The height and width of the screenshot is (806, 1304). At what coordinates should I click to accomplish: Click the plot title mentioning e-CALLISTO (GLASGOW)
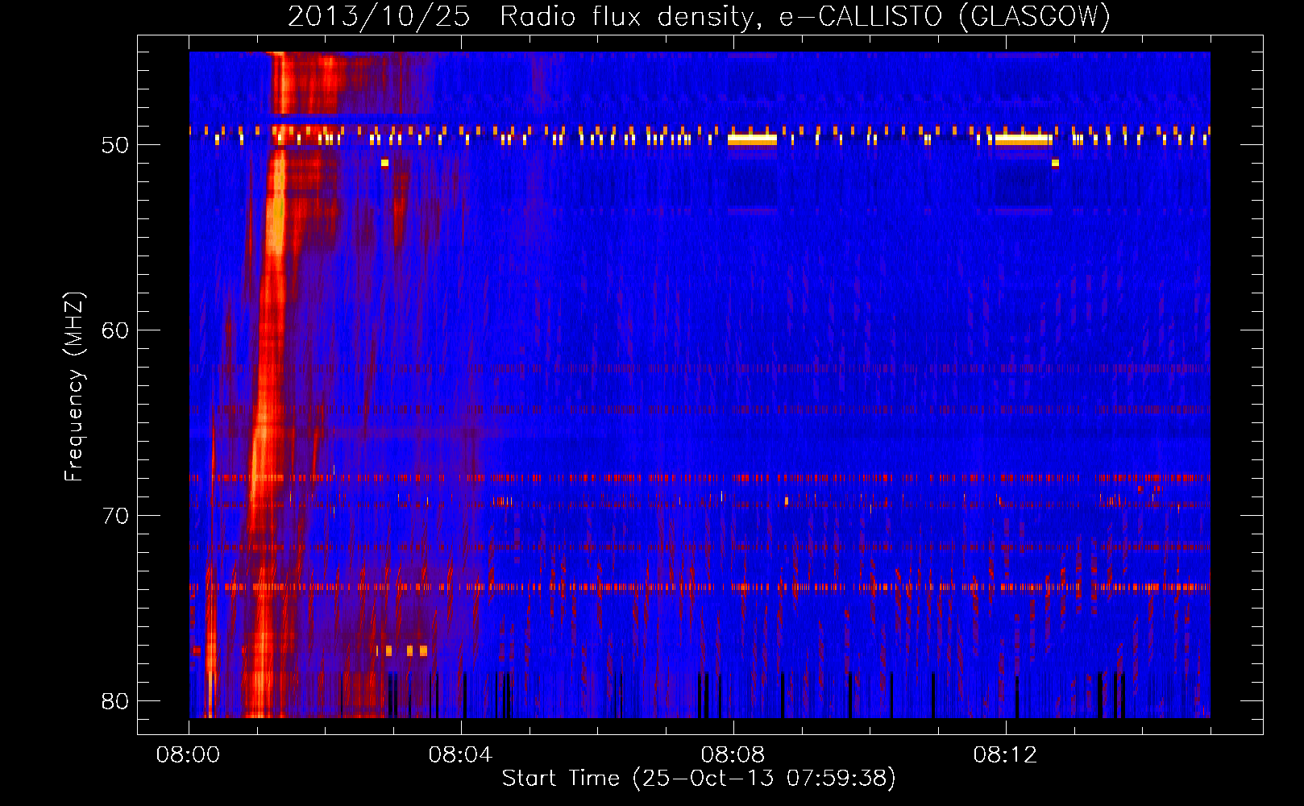699,16
